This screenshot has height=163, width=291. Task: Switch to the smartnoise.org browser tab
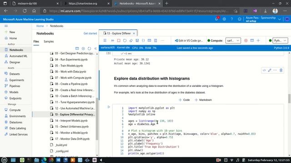[86, 3]
